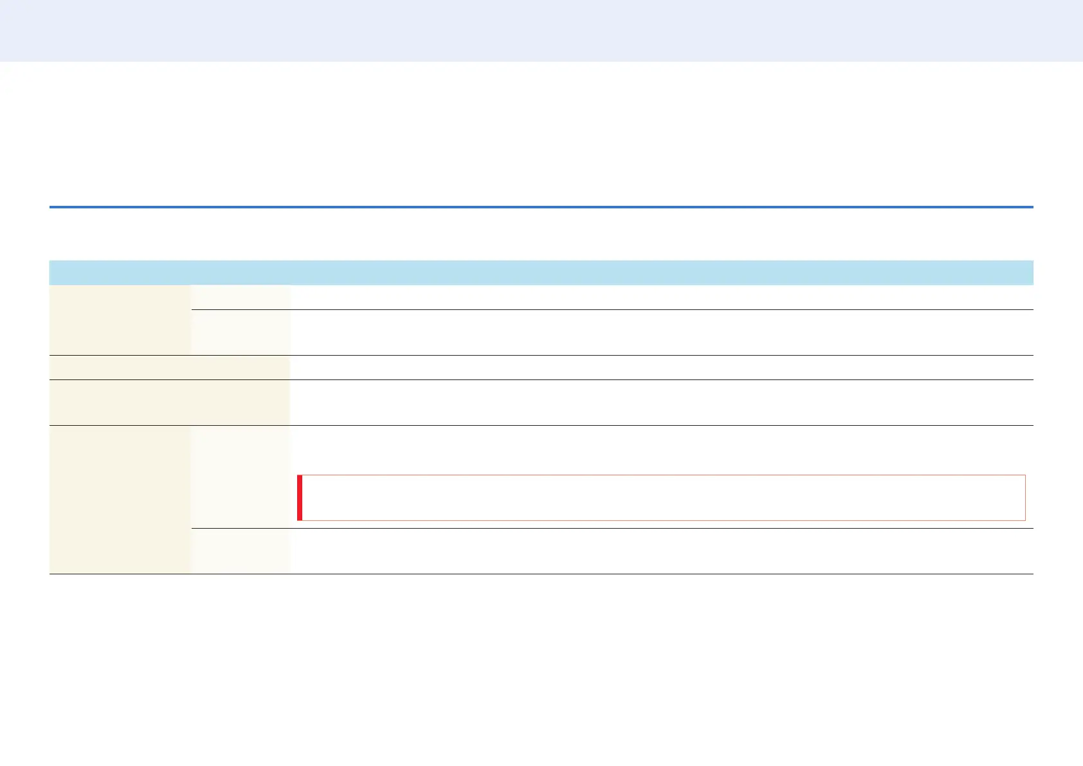1083x766 pixels.
Task: Click the taller merged beige row above the note section
Action: click(x=169, y=403)
